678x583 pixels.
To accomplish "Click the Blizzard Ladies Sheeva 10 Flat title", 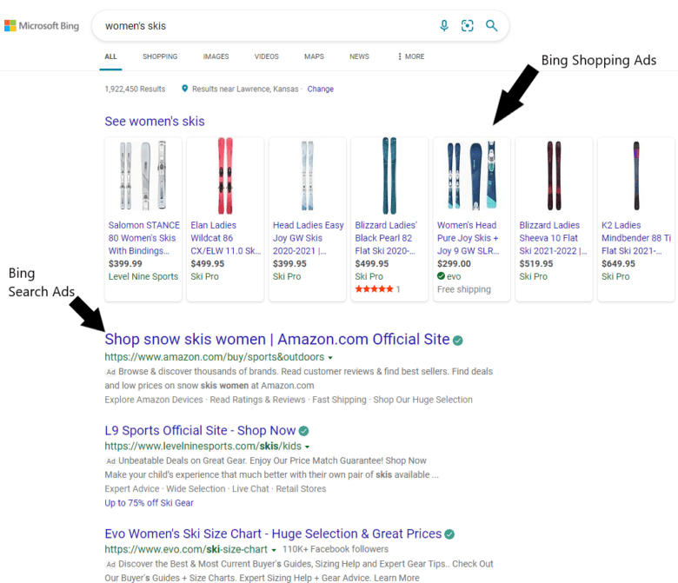I will click(553, 238).
